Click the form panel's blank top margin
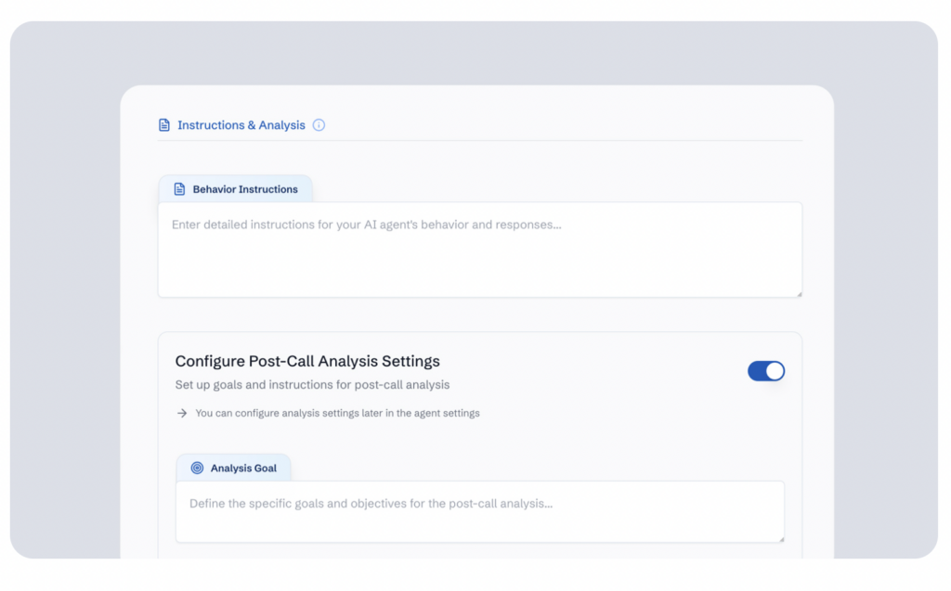 pos(479,100)
